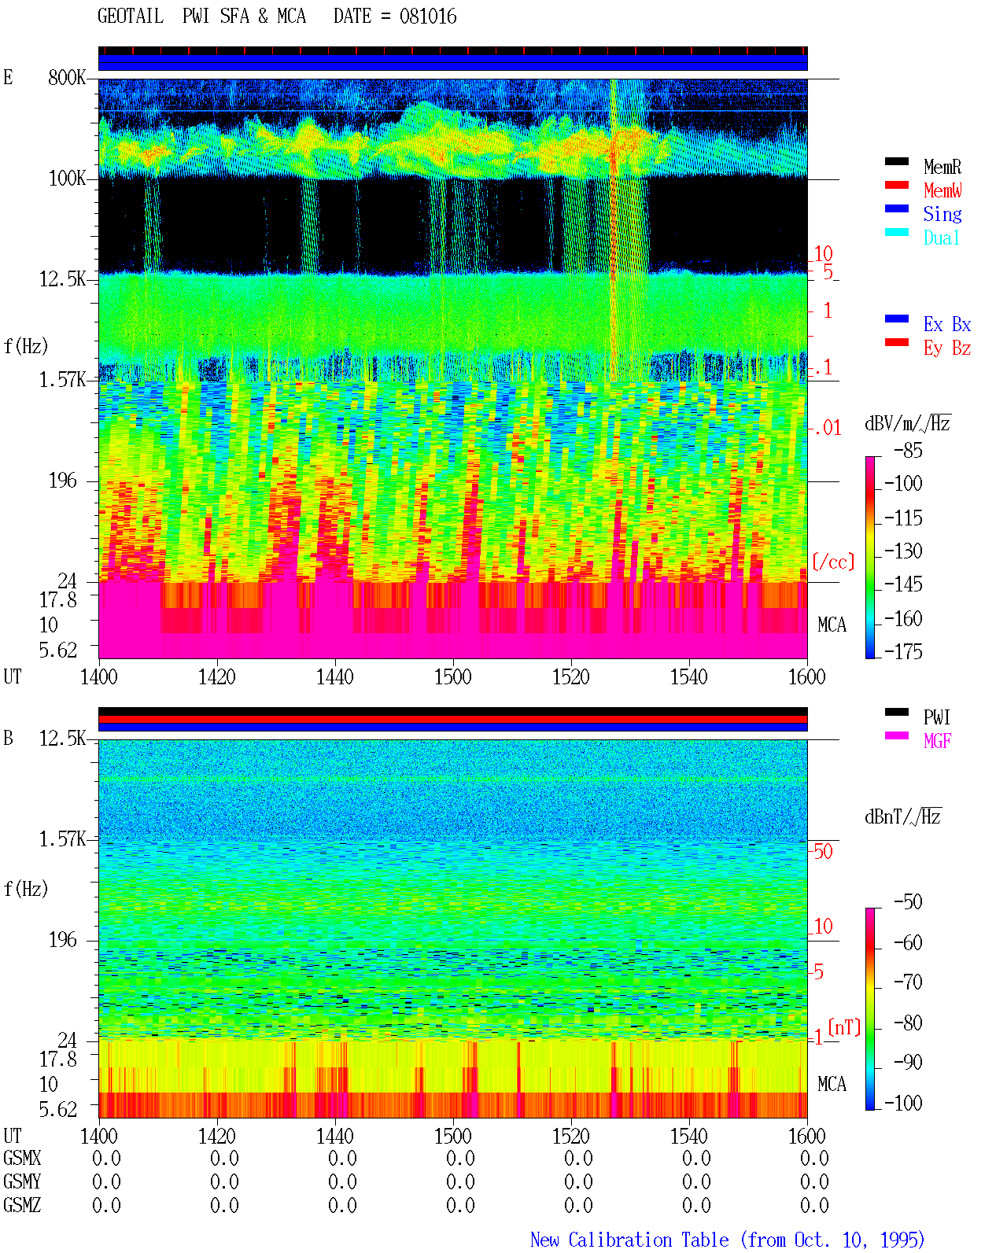The image size is (1007, 1253).
Task: Click the red .01 density tick label
Action: point(827,428)
